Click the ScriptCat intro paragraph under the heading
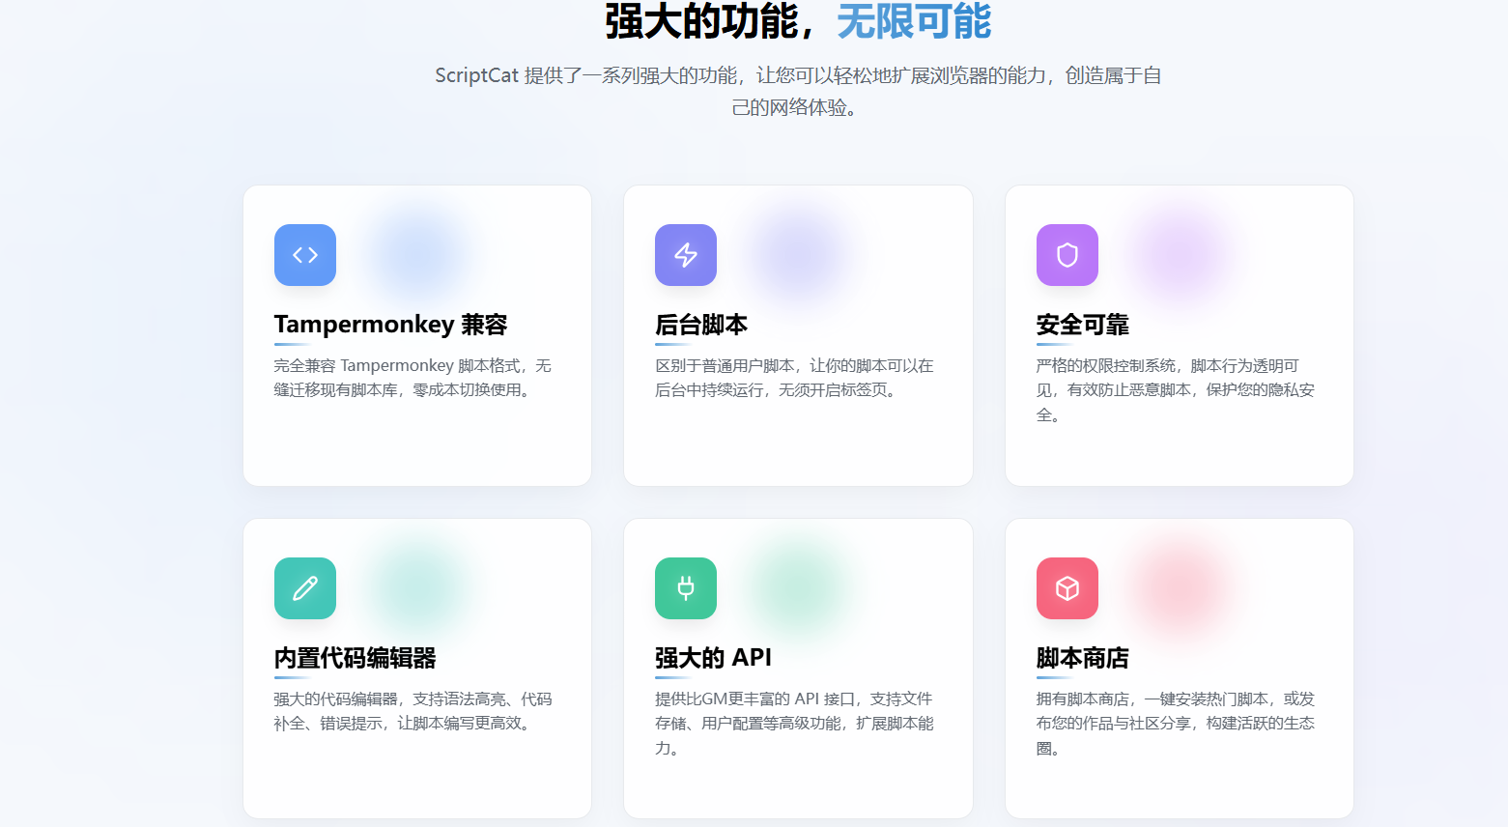 click(798, 91)
